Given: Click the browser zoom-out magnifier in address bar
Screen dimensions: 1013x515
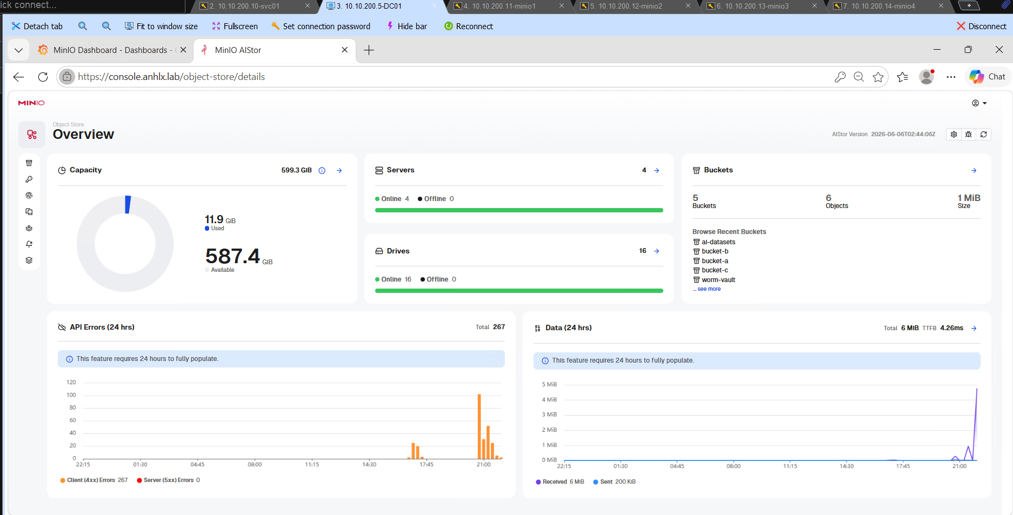Looking at the screenshot, I should [859, 77].
